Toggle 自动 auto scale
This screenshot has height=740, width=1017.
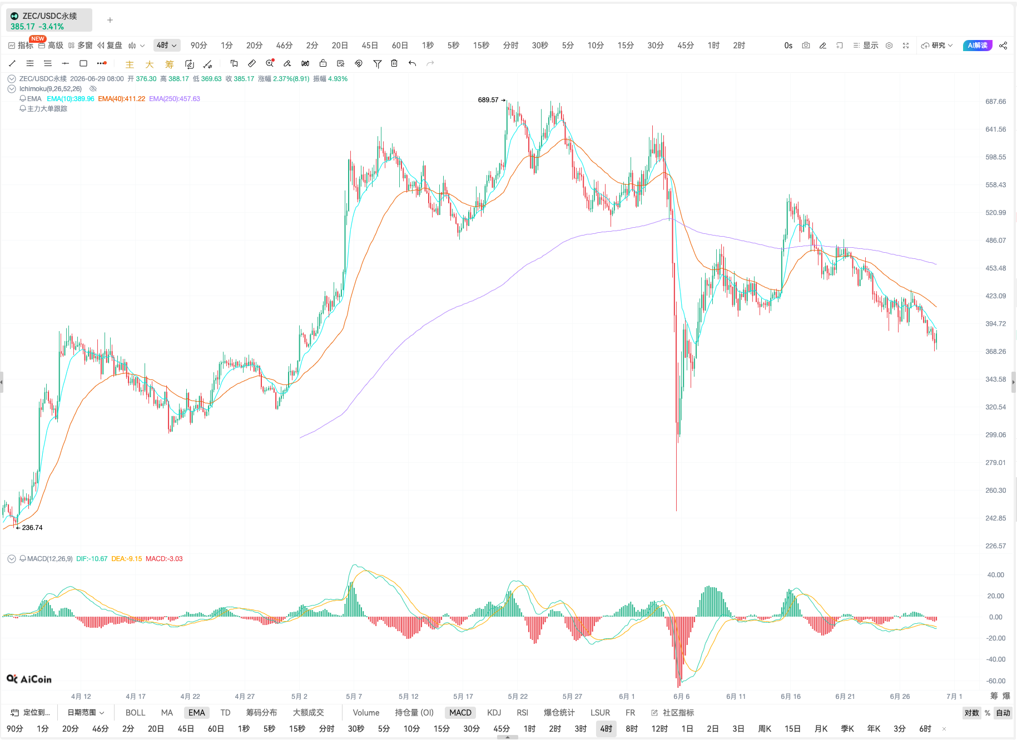[x=1003, y=713]
